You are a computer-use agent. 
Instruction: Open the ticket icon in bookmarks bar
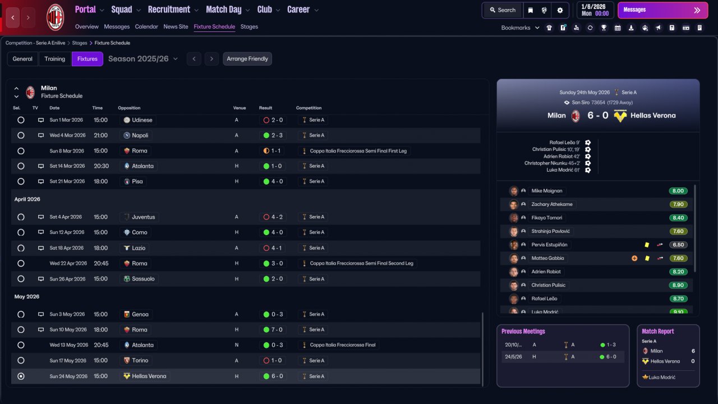click(686, 27)
